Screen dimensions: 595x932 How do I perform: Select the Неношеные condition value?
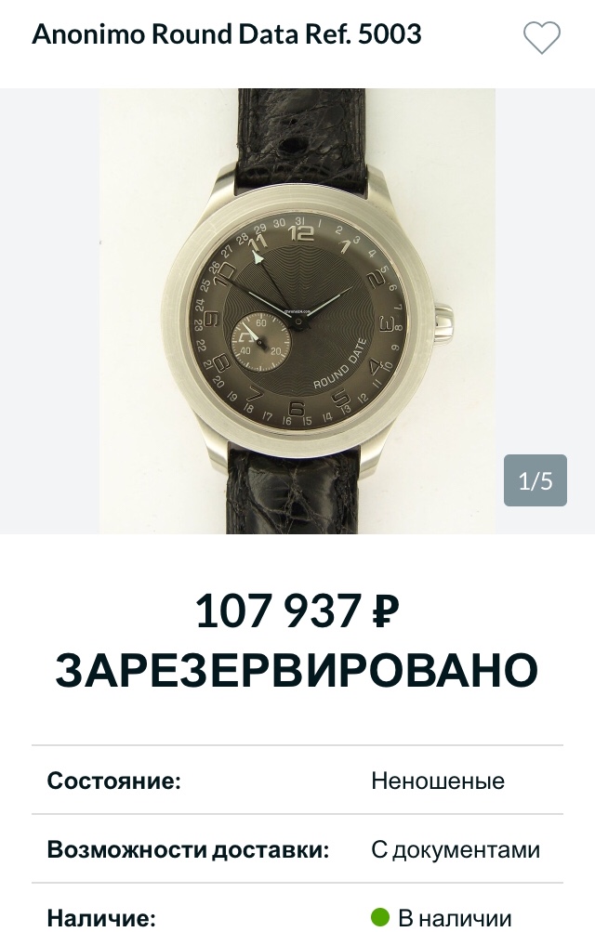pyautogui.click(x=438, y=781)
